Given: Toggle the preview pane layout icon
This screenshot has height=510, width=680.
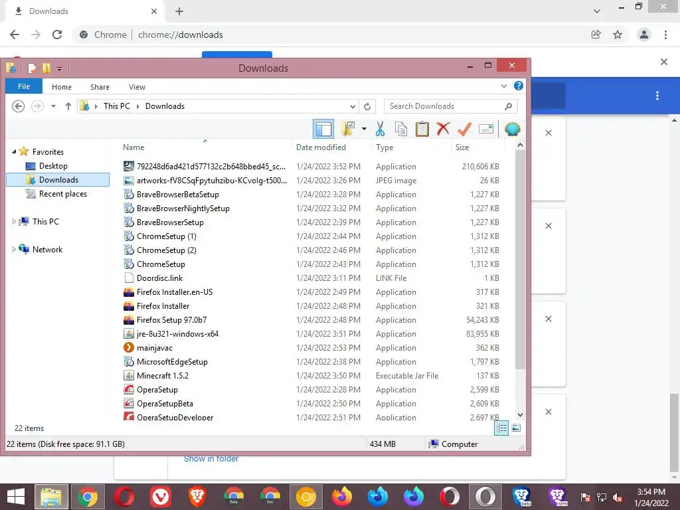Looking at the screenshot, I should click(323, 129).
